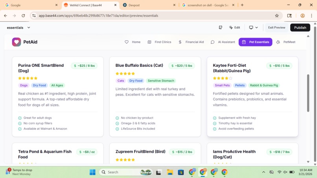
Task: Click Zupreem FruitBlend (Bird) title
Action: point(140,152)
